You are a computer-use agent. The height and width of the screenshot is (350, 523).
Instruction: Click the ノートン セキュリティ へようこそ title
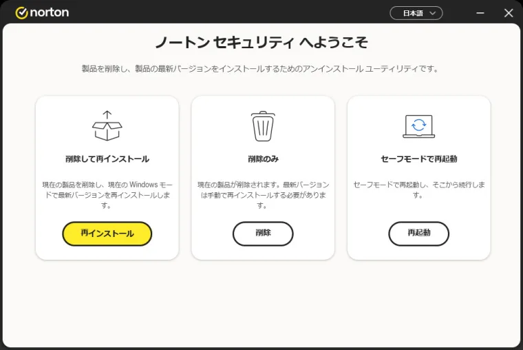click(x=261, y=43)
